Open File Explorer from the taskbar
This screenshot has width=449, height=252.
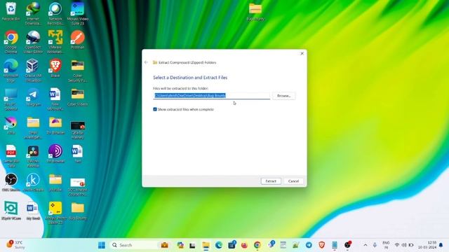coord(206,245)
